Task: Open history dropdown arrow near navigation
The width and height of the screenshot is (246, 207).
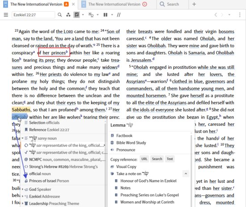Action: point(229,15)
